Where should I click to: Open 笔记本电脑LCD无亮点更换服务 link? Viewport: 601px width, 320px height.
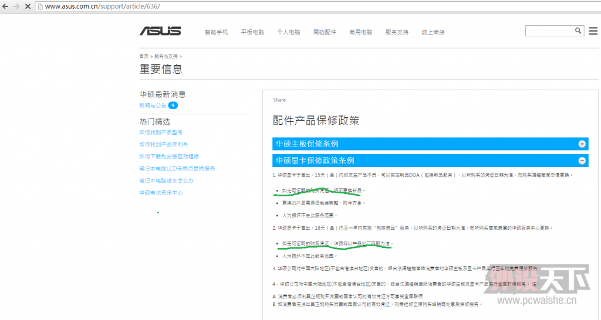click(x=177, y=168)
